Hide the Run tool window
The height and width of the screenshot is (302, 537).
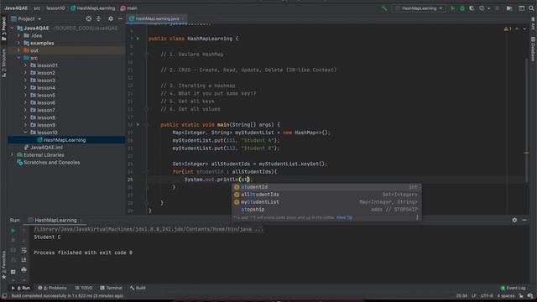click(524, 220)
